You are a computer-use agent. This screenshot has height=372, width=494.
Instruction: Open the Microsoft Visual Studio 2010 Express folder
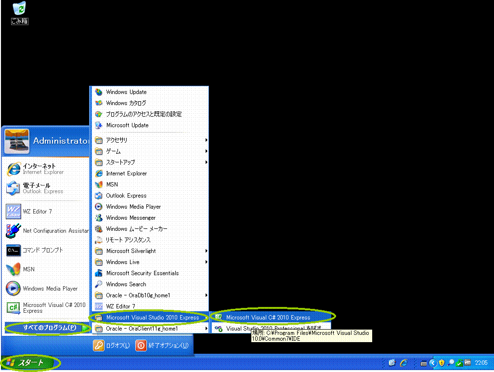151,318
